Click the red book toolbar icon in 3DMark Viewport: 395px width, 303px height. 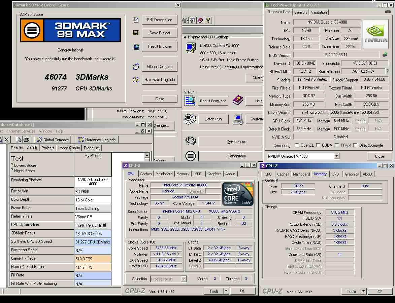[200, 20]
